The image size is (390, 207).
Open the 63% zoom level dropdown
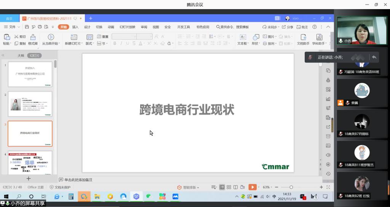click(268, 187)
